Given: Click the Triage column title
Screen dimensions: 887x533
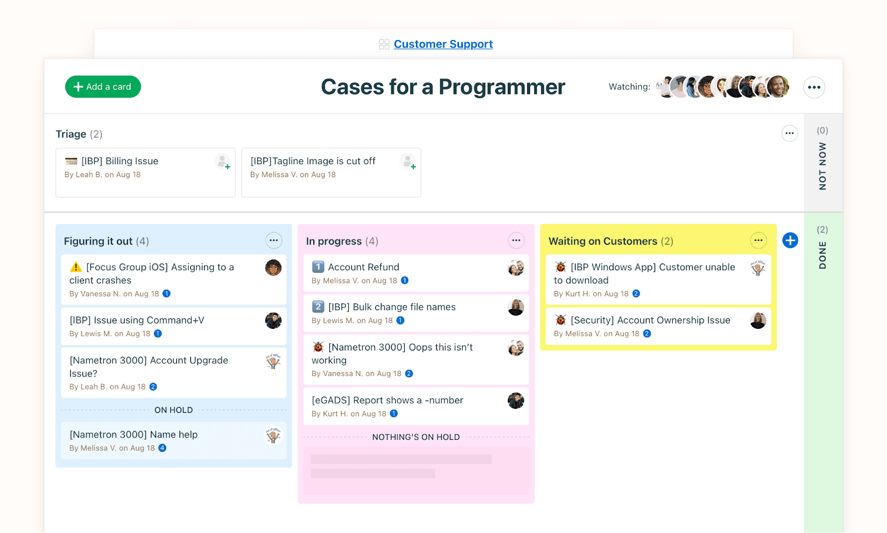Looking at the screenshot, I should pyautogui.click(x=71, y=134).
